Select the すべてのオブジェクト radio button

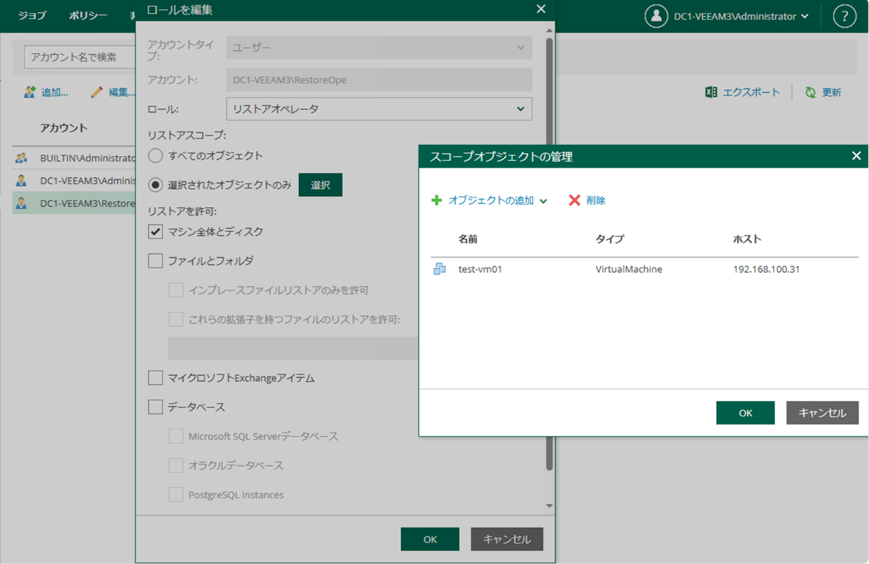click(x=156, y=155)
